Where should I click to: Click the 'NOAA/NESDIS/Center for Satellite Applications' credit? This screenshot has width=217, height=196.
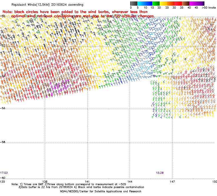click(101, 191)
